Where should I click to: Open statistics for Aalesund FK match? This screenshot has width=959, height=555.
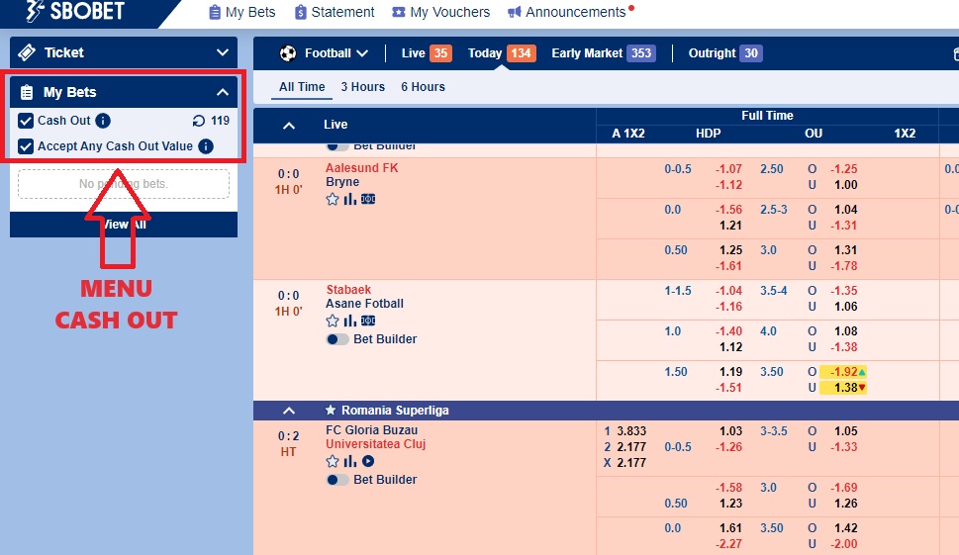[x=349, y=199]
